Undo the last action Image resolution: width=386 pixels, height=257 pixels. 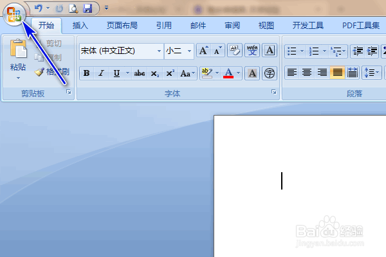[39, 8]
